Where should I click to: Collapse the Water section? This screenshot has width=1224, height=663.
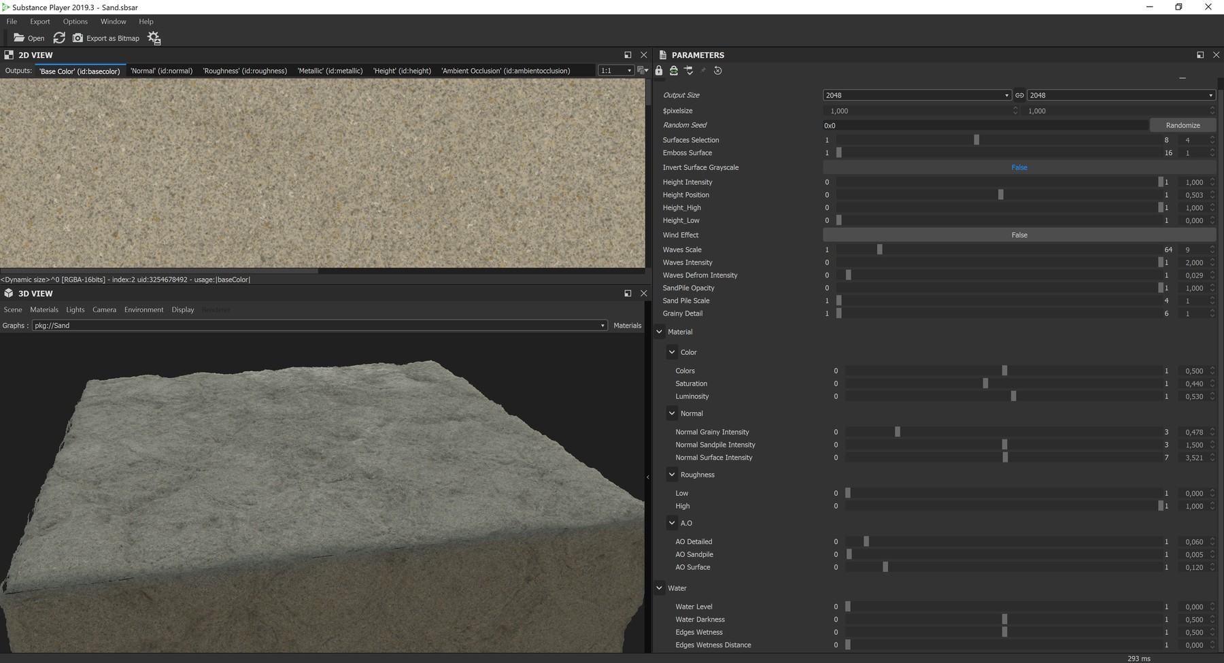tap(659, 588)
